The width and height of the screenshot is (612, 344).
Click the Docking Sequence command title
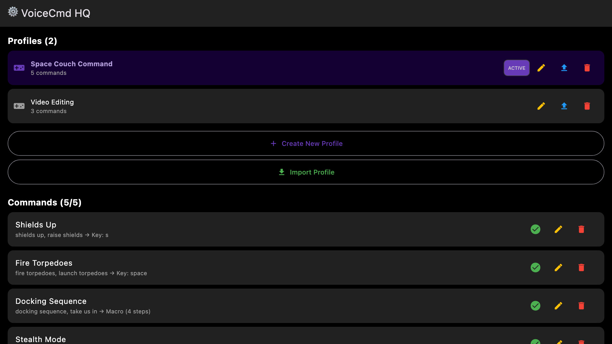click(x=51, y=301)
